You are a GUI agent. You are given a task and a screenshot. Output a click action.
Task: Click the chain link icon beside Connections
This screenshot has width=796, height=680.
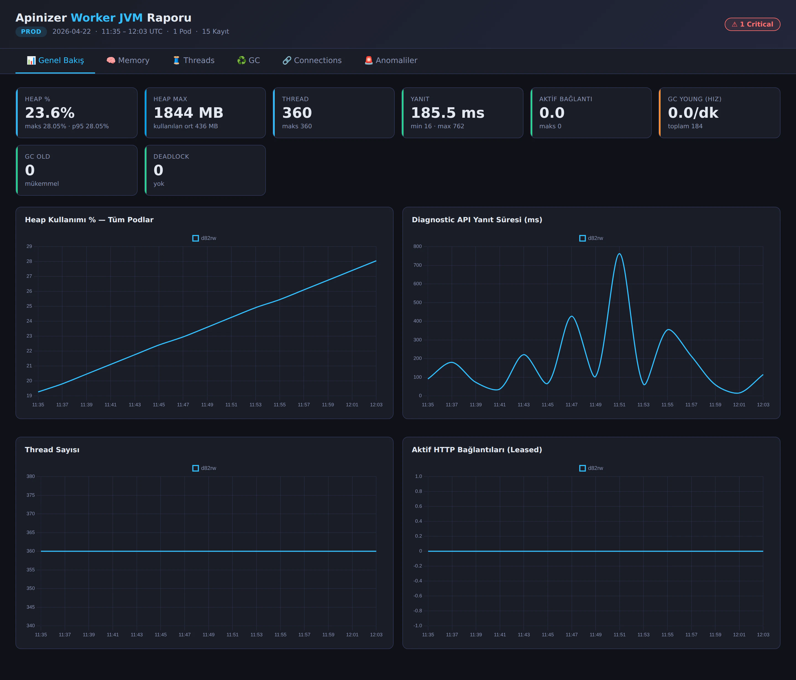pos(287,60)
